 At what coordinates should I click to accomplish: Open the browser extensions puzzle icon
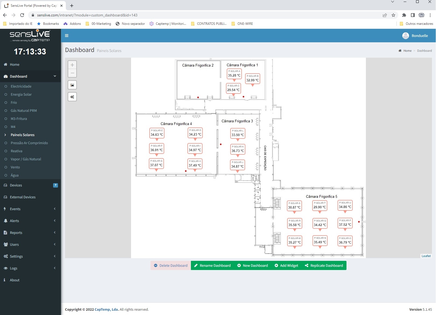click(404, 15)
